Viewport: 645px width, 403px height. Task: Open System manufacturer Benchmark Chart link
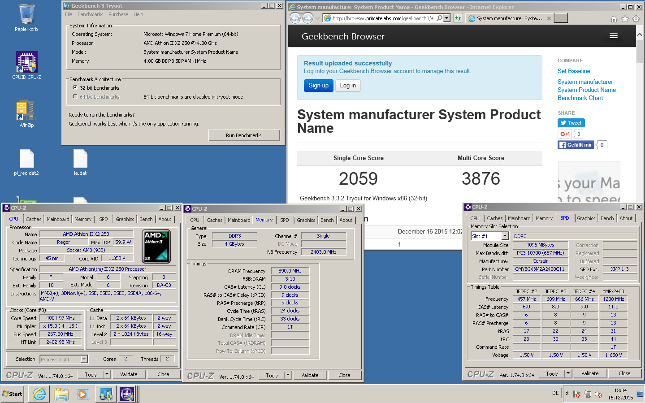click(x=586, y=90)
